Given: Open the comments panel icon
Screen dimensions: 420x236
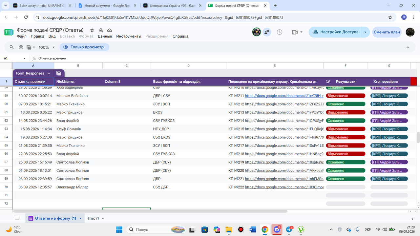Looking at the screenshot, I should (267, 32).
